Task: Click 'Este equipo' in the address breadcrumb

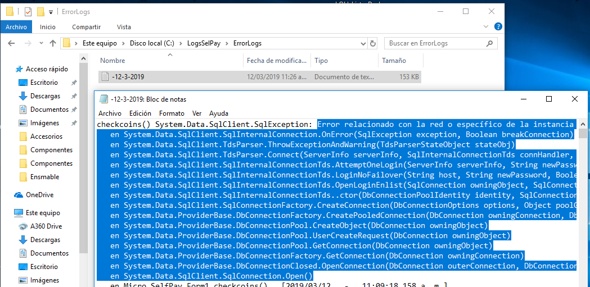Action: click(100, 43)
